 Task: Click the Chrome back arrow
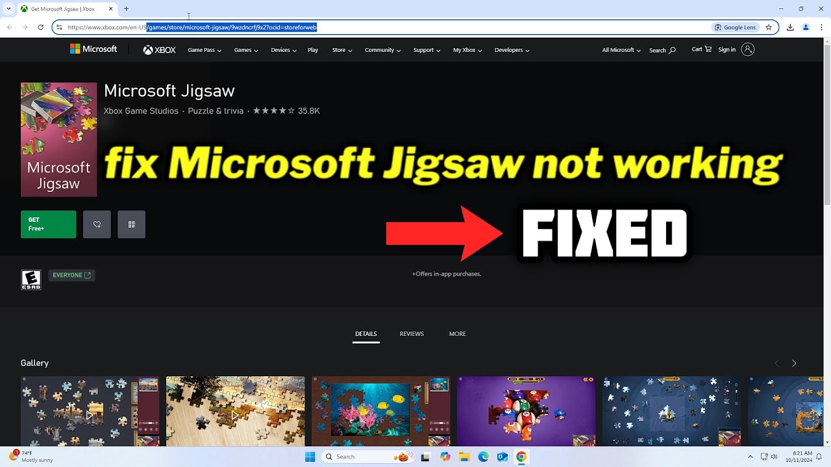point(9,27)
